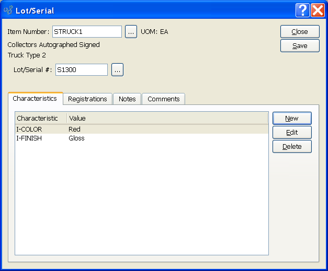Focus the Lot/Serial # field
328x271 pixels.
82,70
